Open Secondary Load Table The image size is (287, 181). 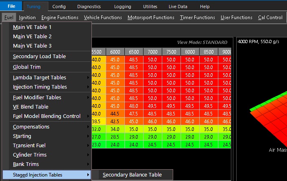(x=47, y=57)
